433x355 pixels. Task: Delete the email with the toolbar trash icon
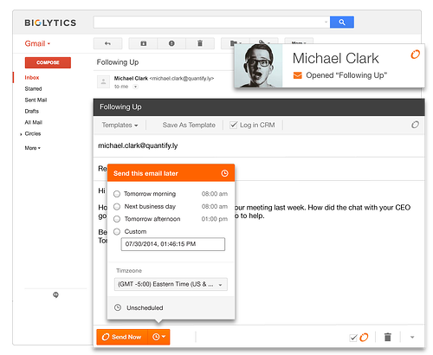pos(200,43)
